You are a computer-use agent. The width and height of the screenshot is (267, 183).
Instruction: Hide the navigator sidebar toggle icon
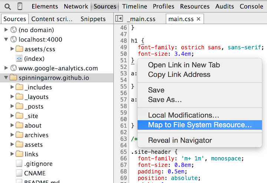pyautogui.click(x=119, y=19)
